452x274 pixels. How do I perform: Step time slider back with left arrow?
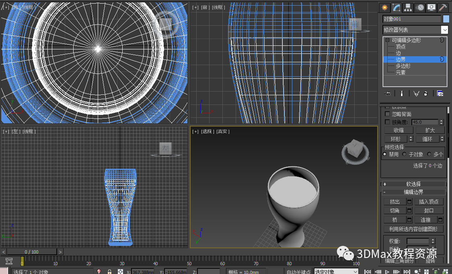[4, 252]
